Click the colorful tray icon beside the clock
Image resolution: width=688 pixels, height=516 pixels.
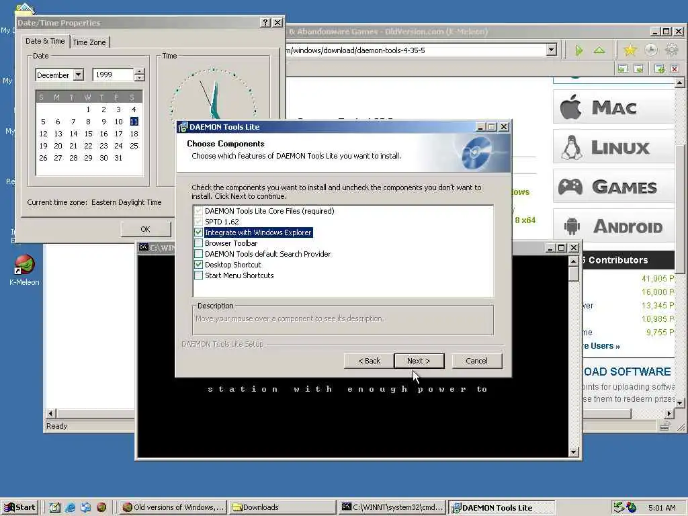[632, 507]
